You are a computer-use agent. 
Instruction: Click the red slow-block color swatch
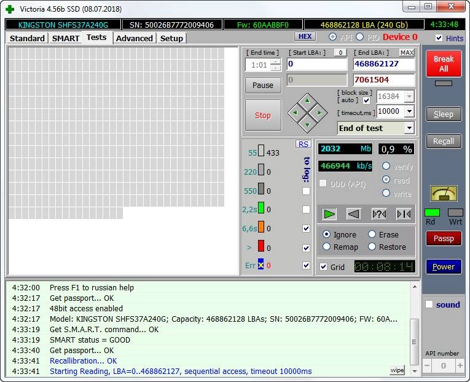point(260,245)
